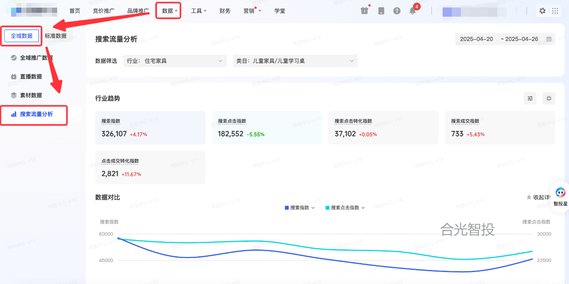Click the end date 2025-04-26 field

pyautogui.click(x=522, y=39)
